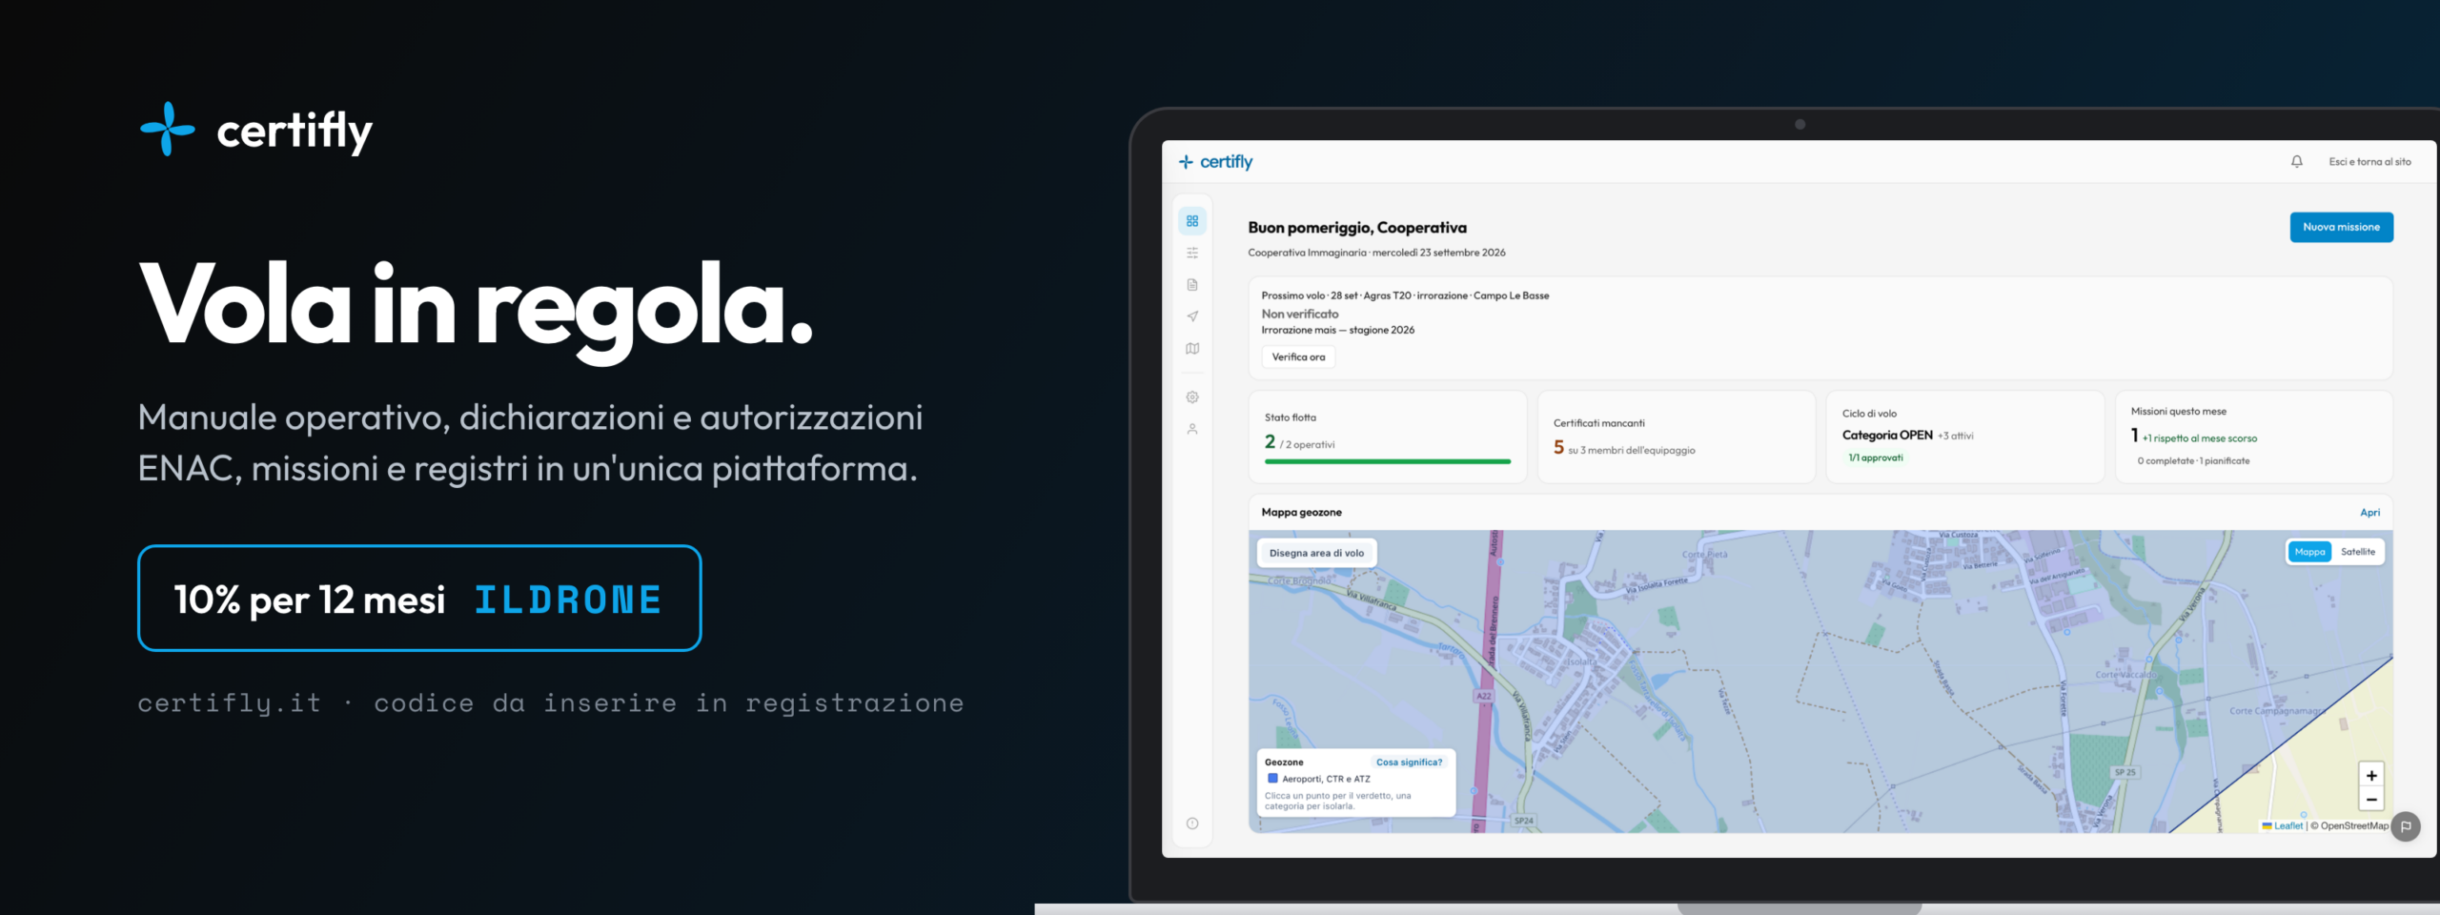Open the dashboard grid icon in sidebar
The width and height of the screenshot is (2440, 915).
tap(1192, 221)
